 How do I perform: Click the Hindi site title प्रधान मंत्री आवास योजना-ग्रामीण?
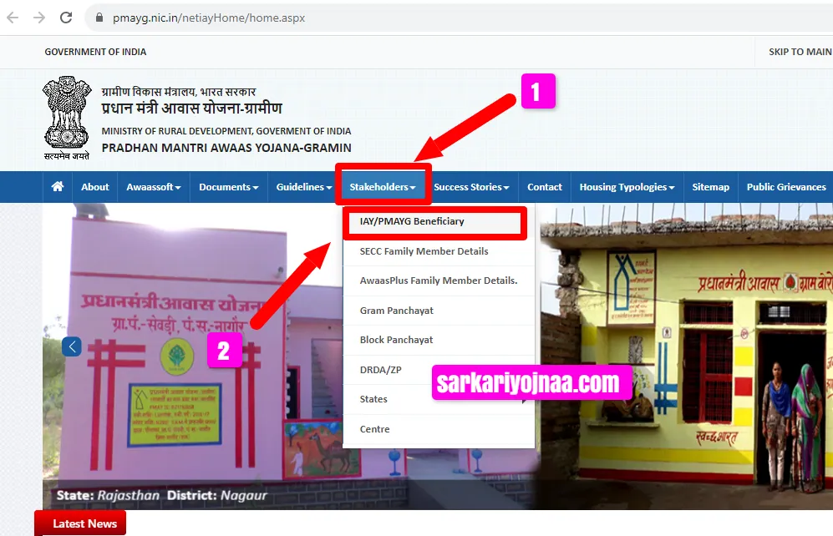(192, 109)
